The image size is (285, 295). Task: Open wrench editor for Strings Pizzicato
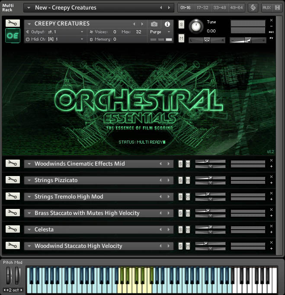click(x=13, y=180)
